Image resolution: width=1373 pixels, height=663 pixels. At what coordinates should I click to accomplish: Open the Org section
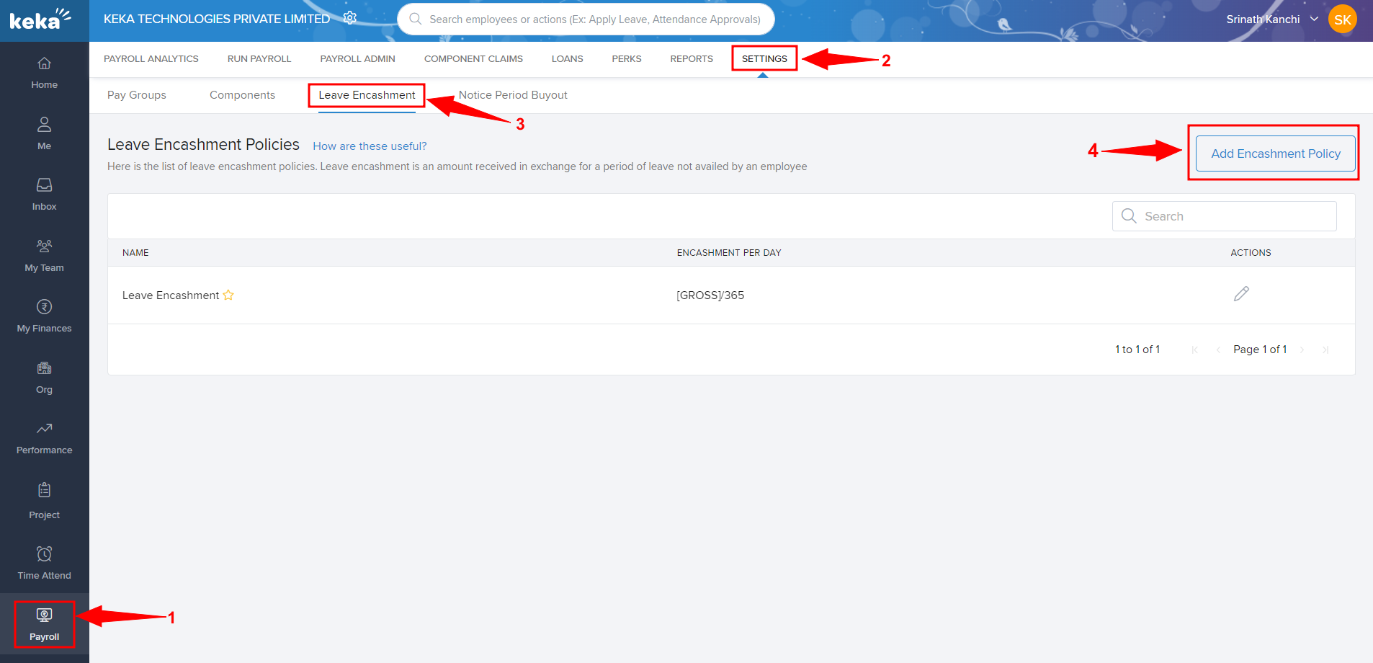pos(44,375)
